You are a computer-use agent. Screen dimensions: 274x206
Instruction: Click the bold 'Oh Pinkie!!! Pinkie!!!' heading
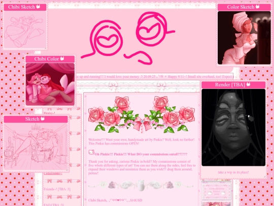(x=141, y=154)
